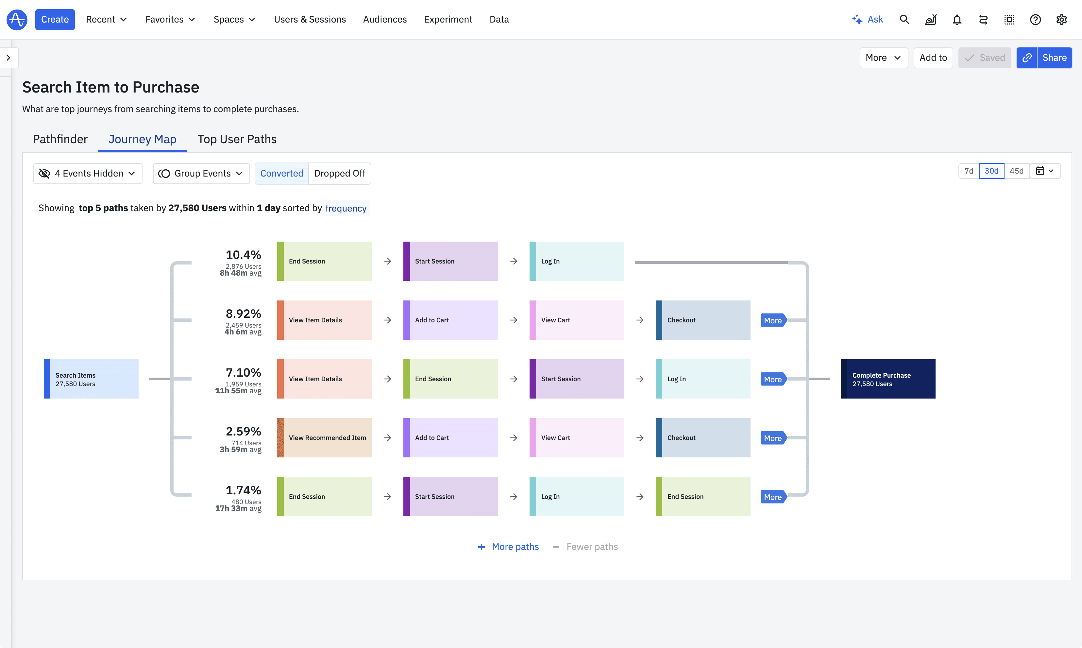The image size is (1082, 648).
Task: Click the snail speed icon in header
Action: pyautogui.click(x=931, y=20)
